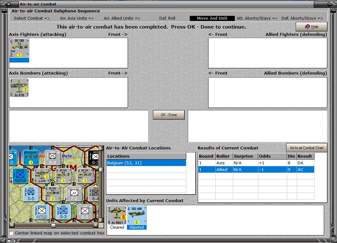Click the window system menu icon
Screen dimensions: 337x243
(x=8, y=4)
